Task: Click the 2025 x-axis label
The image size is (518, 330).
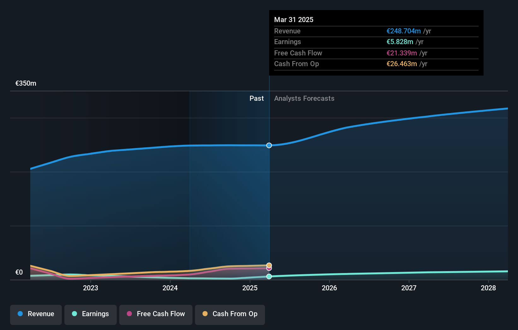Action: (250, 288)
